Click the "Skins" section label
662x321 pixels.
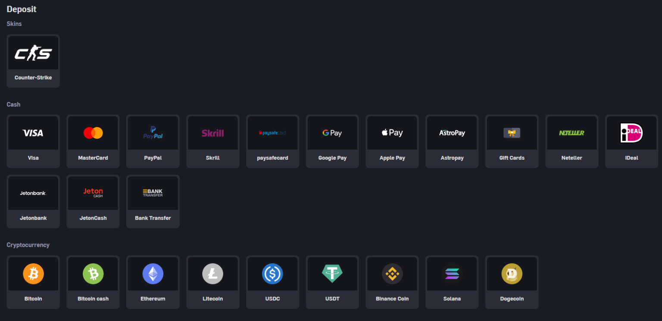coord(14,24)
